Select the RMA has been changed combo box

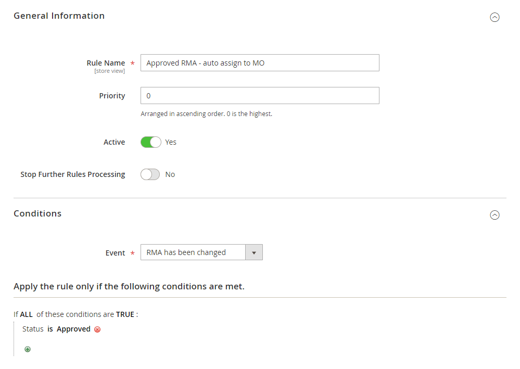coord(201,252)
